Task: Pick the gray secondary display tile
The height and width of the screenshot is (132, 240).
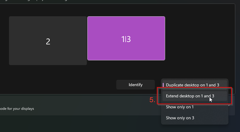Action: pos(48,41)
